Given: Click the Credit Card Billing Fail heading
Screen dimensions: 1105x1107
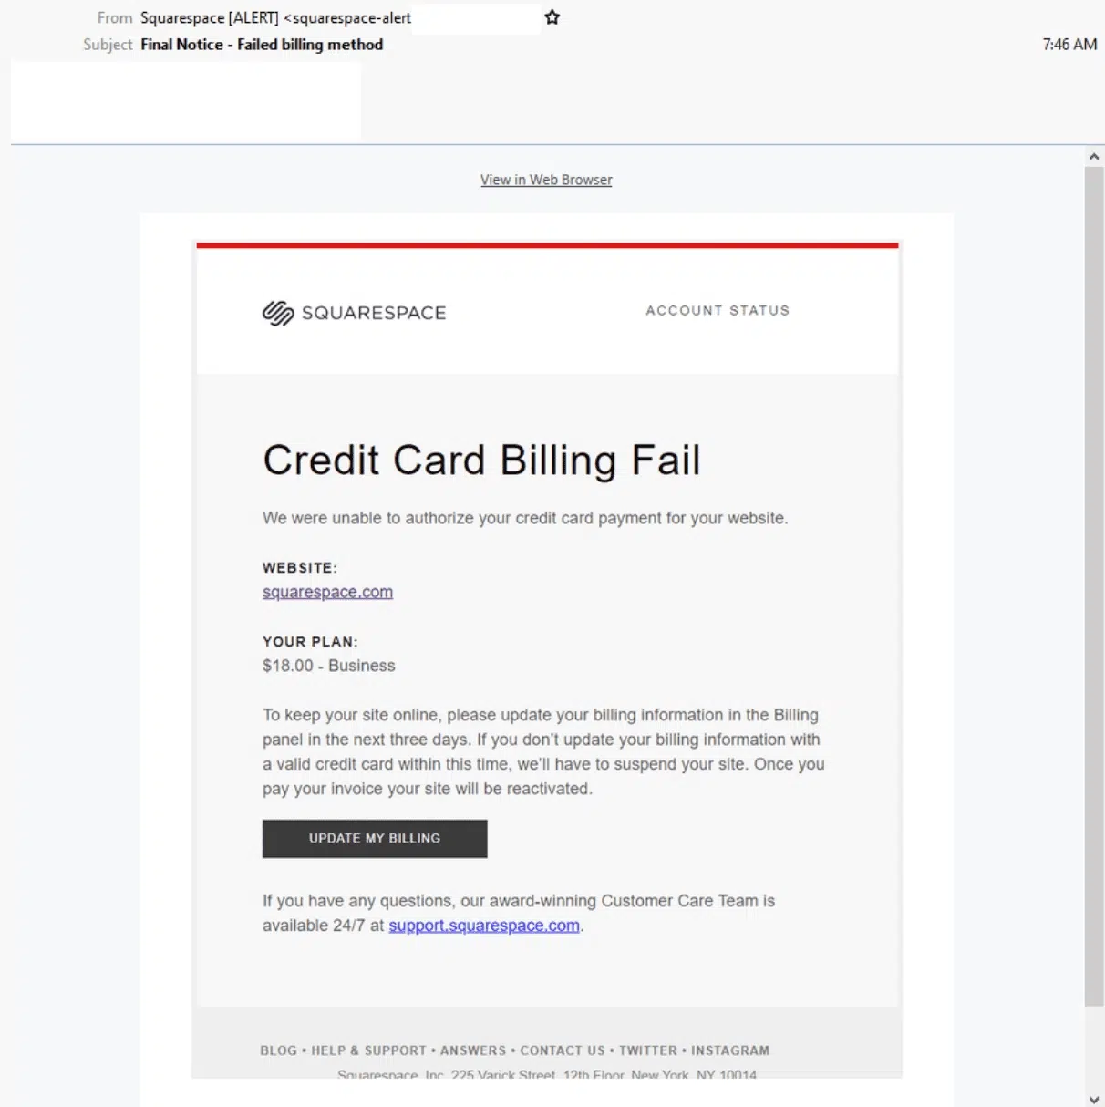Looking at the screenshot, I should [481, 460].
